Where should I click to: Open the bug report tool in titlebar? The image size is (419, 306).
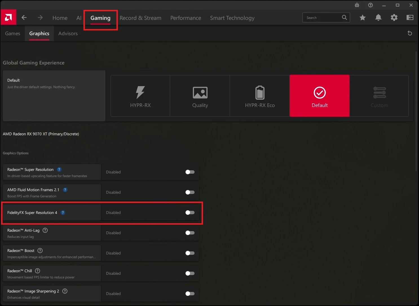tap(357, 5)
